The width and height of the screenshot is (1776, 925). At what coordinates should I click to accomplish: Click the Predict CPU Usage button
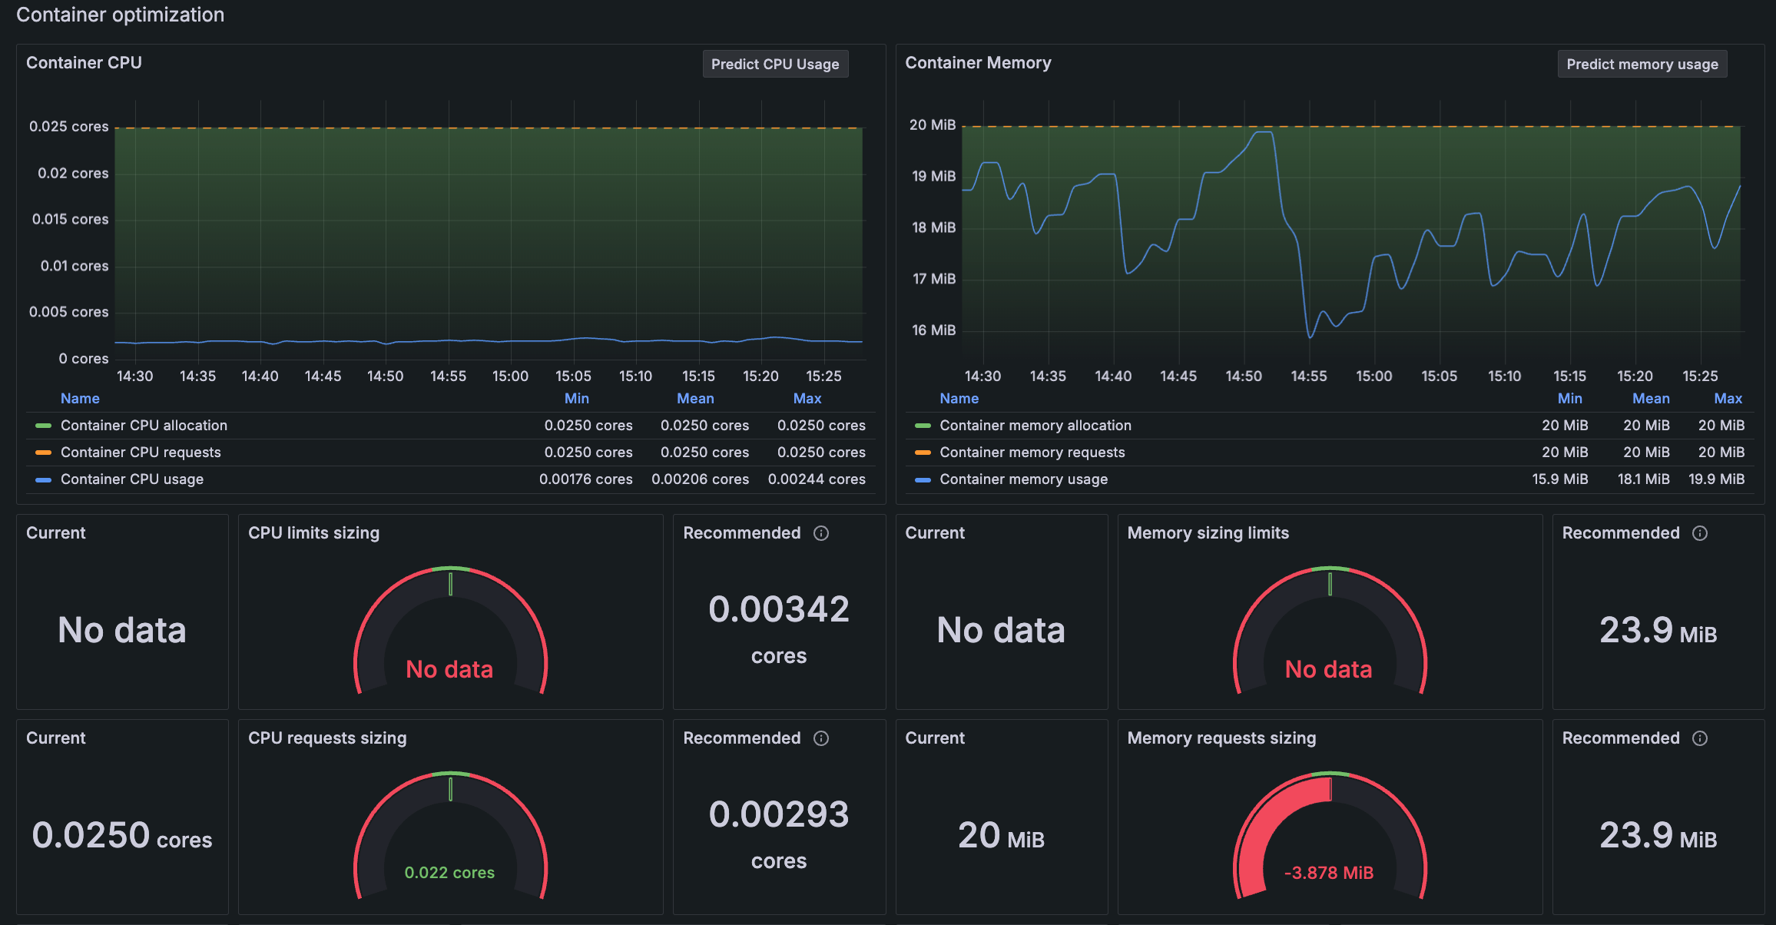775,64
